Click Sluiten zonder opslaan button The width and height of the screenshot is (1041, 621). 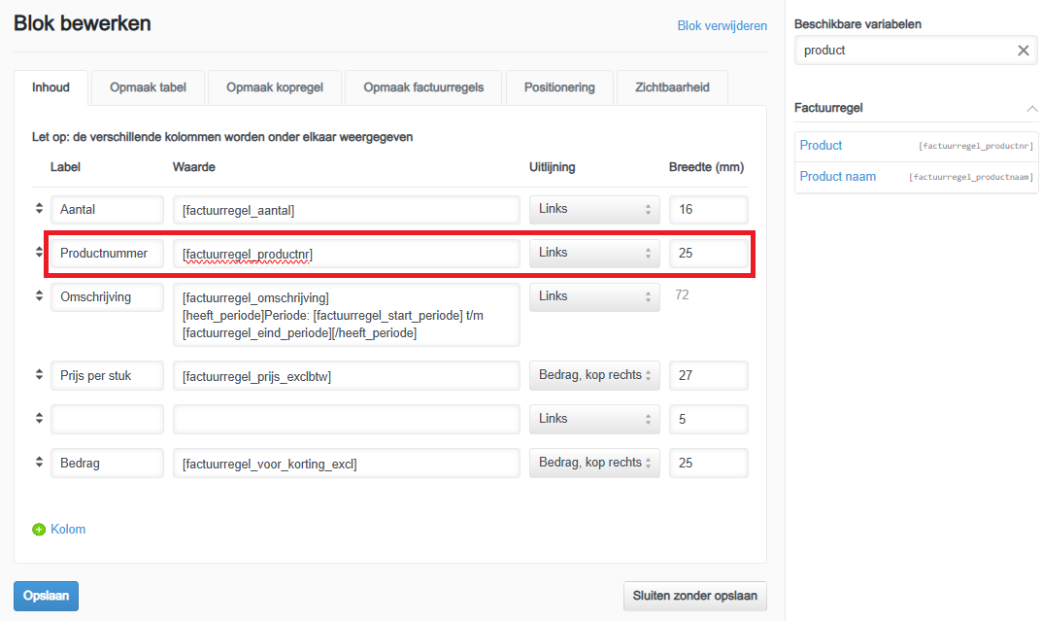694,596
